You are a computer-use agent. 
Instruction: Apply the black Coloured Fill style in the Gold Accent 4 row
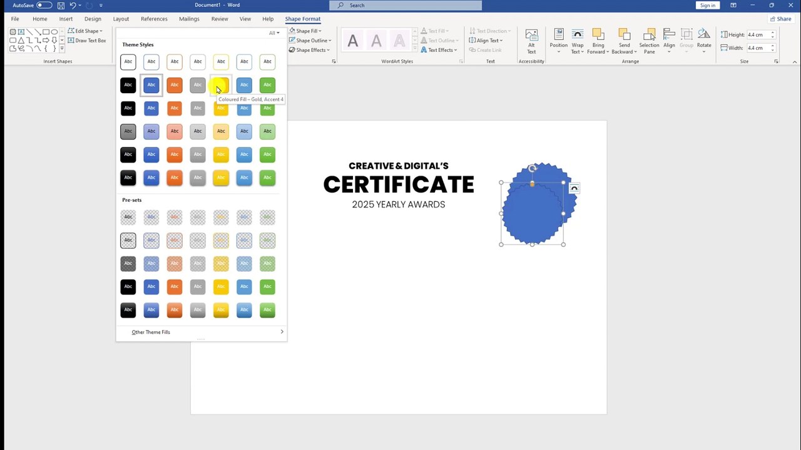(x=128, y=84)
